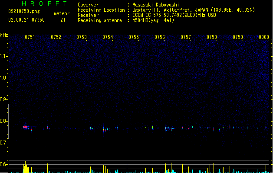Click the 0756 time marker

tap(160, 37)
